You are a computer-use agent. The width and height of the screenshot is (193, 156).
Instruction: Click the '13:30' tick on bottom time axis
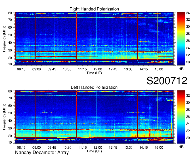(x=128, y=148)
